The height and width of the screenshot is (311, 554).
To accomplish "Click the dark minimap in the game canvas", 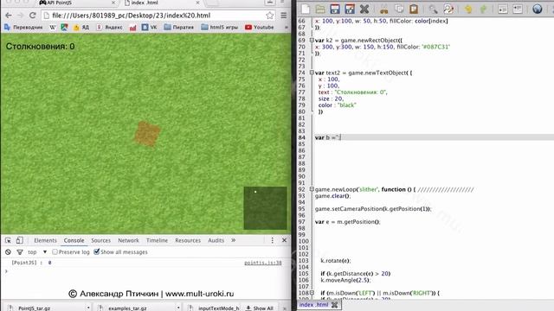I will pyautogui.click(x=266, y=208).
